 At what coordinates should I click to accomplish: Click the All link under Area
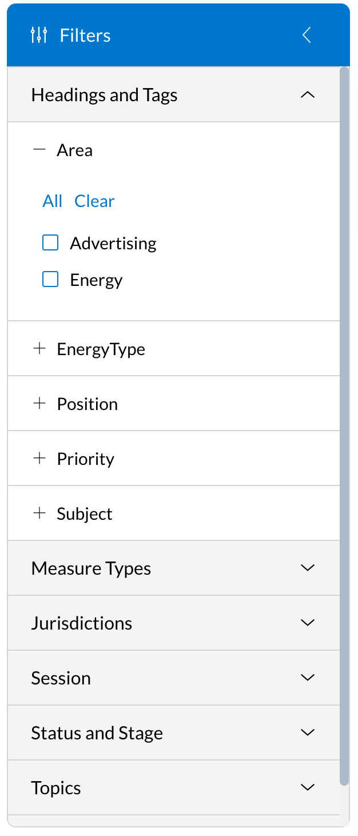point(52,201)
